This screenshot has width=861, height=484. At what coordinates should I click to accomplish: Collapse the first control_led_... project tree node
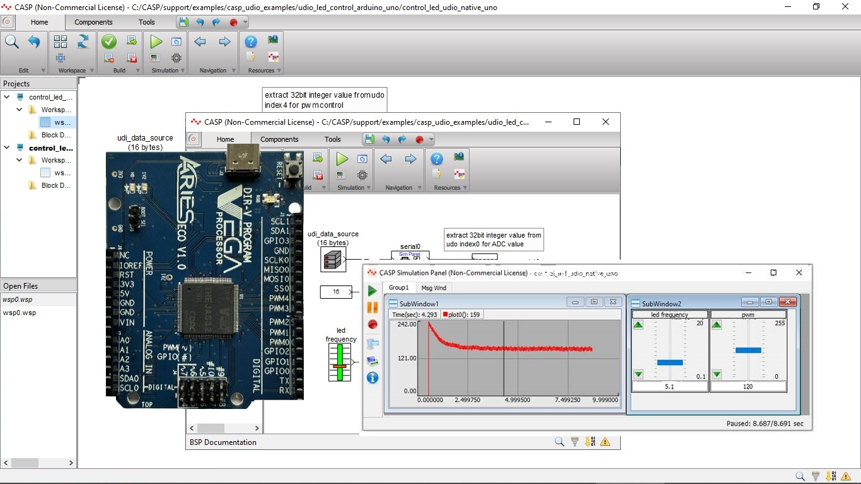7,97
